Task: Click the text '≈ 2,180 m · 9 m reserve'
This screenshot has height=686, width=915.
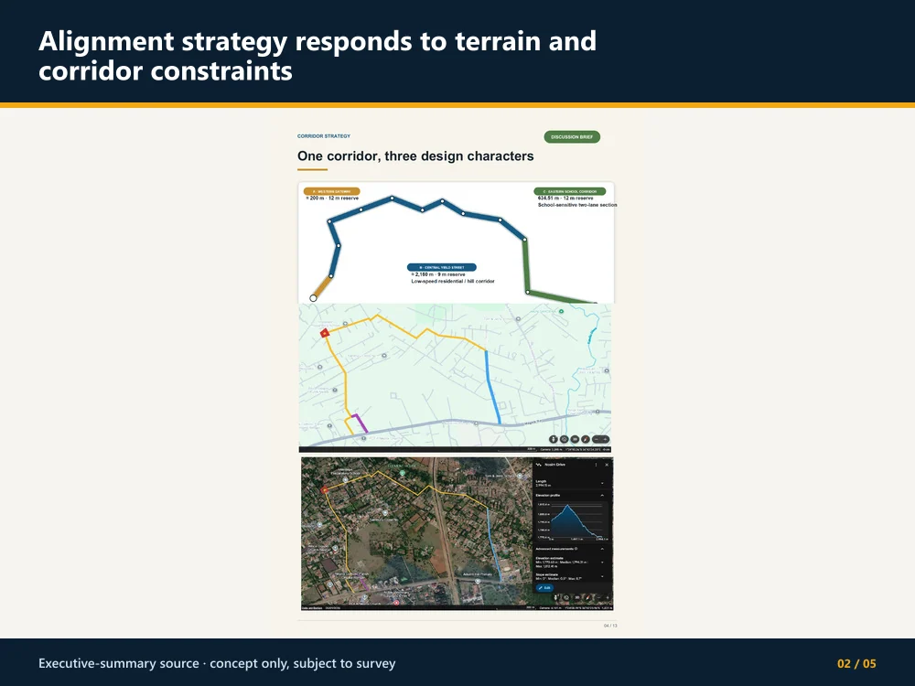Action: 438,274
